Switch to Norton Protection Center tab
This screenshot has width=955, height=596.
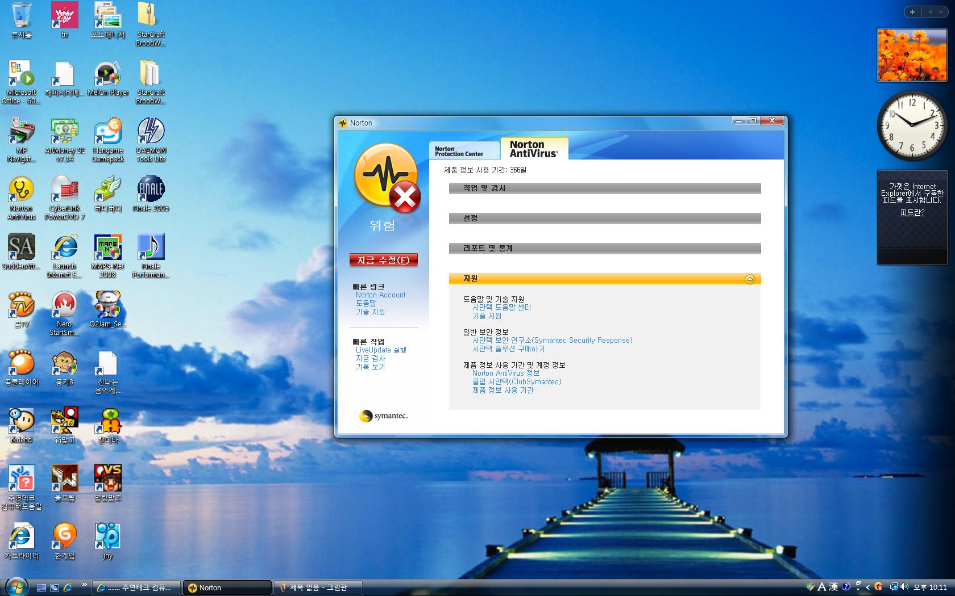[x=464, y=150]
